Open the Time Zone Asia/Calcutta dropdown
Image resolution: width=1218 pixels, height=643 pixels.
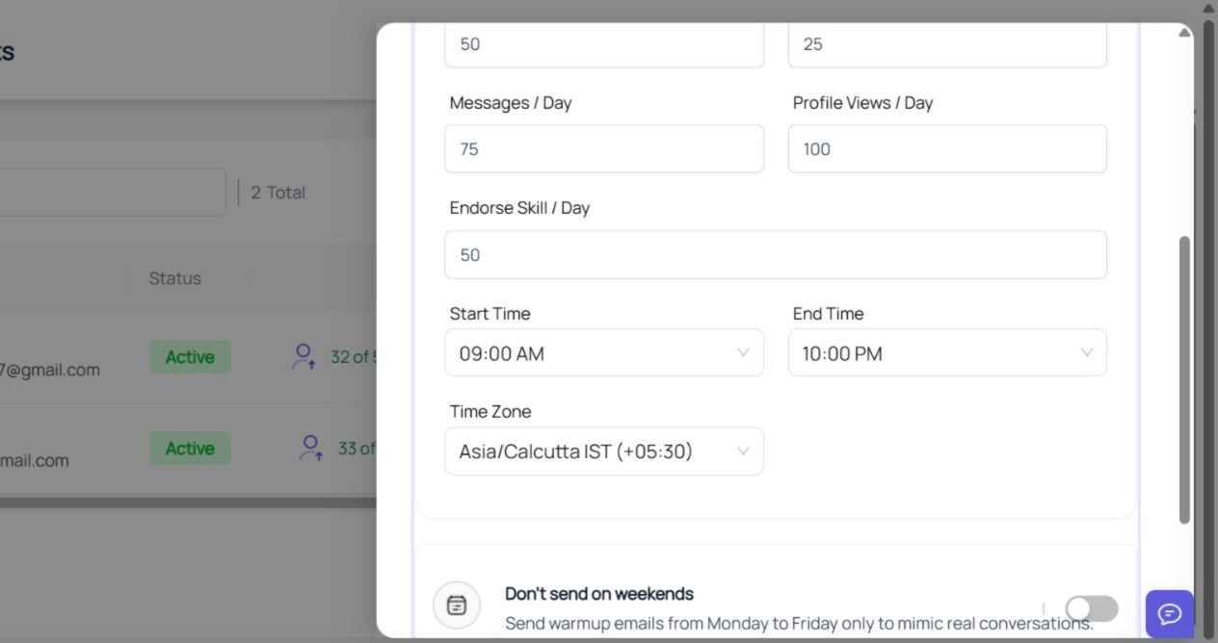[604, 450]
